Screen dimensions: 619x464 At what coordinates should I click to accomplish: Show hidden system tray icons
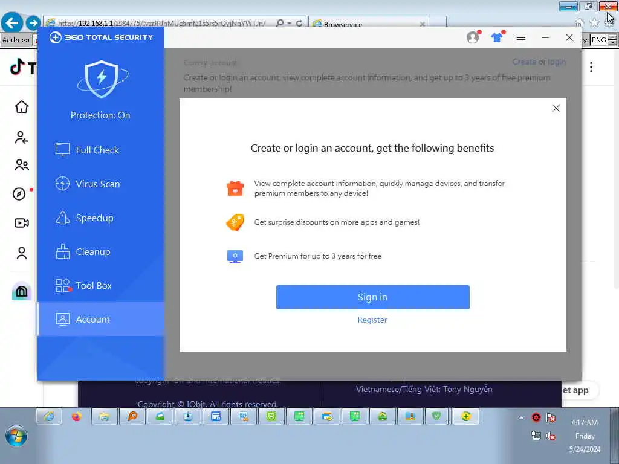pos(521,417)
